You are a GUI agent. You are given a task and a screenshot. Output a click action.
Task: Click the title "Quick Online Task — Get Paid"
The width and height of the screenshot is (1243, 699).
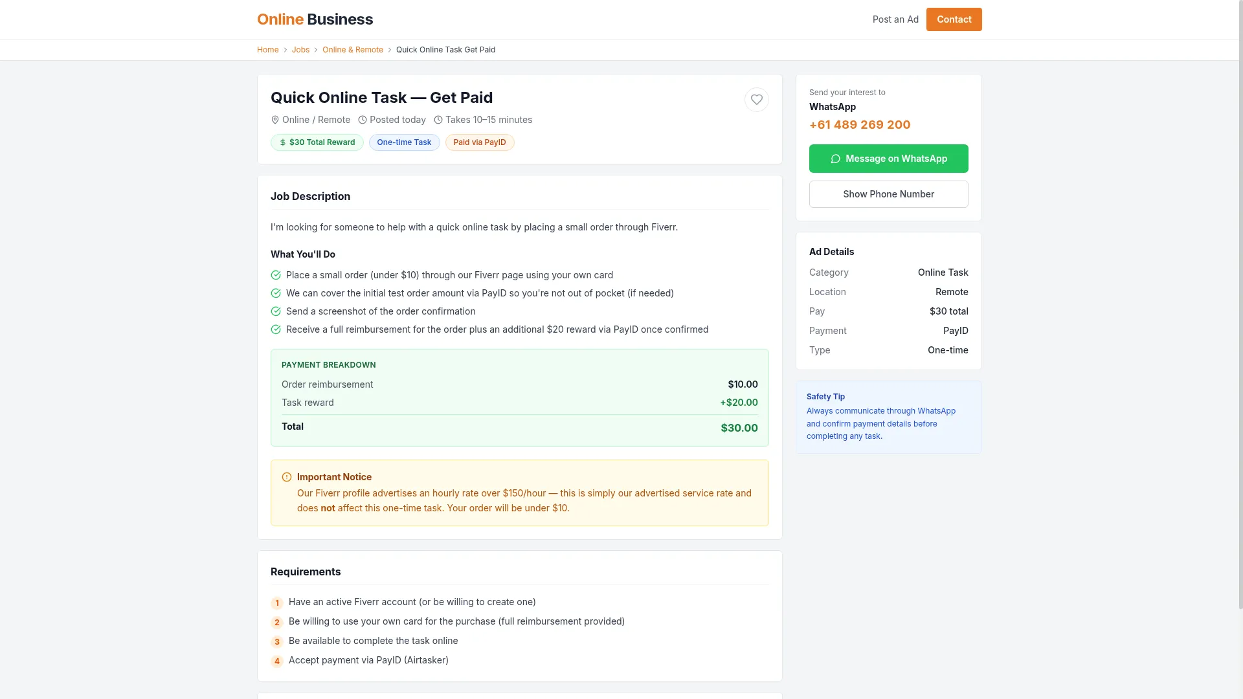[382, 98]
